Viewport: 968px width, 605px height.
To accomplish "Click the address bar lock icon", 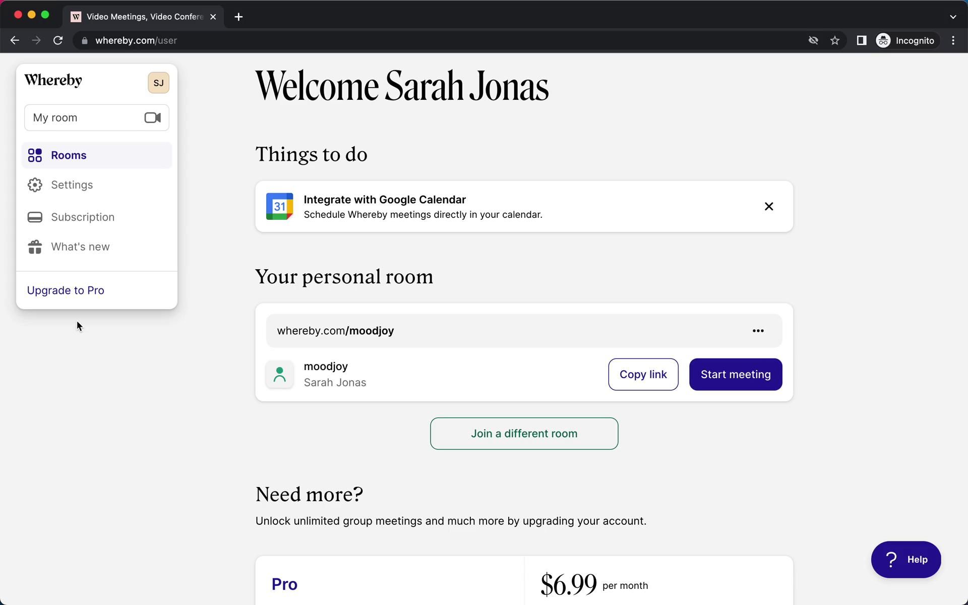I will 85,40.
